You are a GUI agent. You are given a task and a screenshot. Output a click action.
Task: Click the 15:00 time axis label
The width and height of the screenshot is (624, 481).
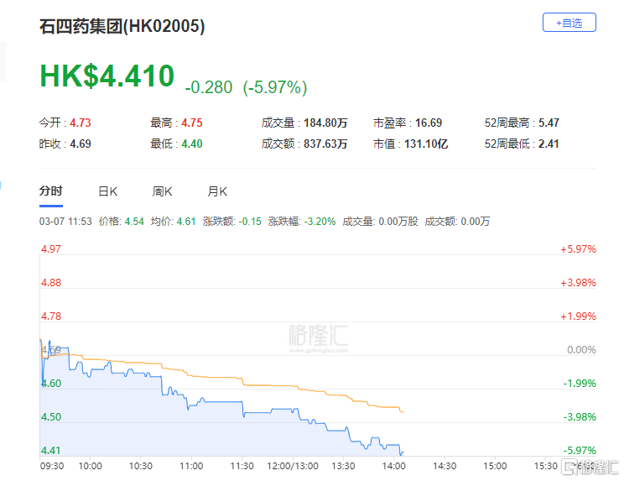pos(495,466)
